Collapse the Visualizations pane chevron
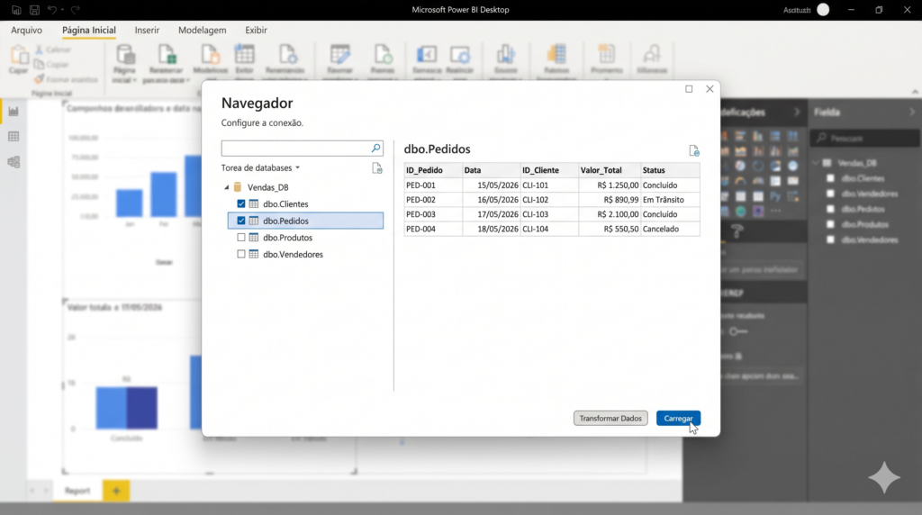The width and height of the screenshot is (922, 515). click(797, 112)
